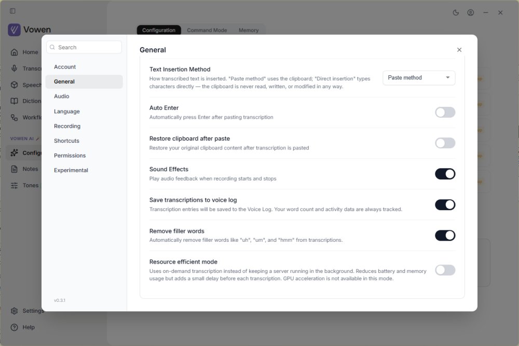This screenshot has height=346, width=519.
Task: Open the Tones sliders icon
Action: coord(14,186)
